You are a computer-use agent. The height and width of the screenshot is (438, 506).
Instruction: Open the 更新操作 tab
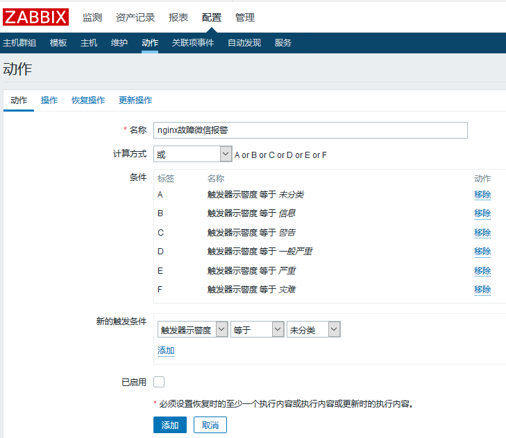pos(135,100)
